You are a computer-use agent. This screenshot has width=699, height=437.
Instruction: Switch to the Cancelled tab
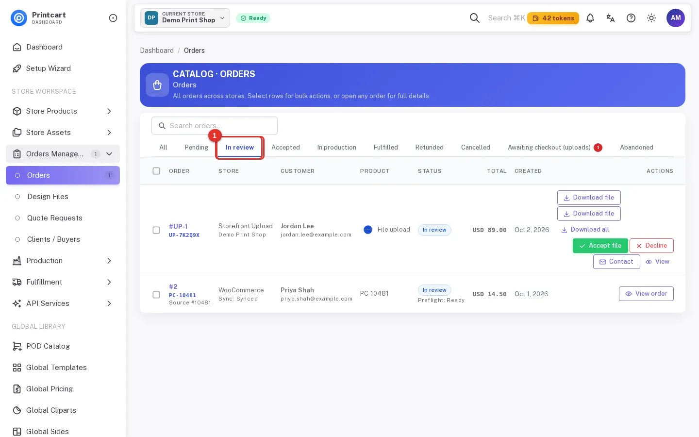476,148
